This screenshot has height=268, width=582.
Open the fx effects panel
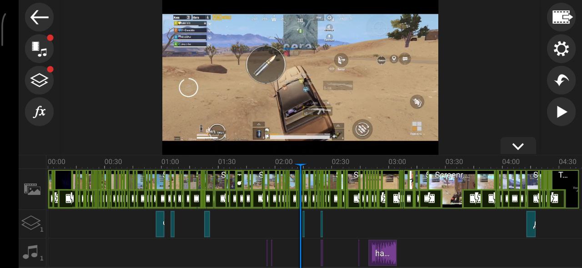point(40,112)
